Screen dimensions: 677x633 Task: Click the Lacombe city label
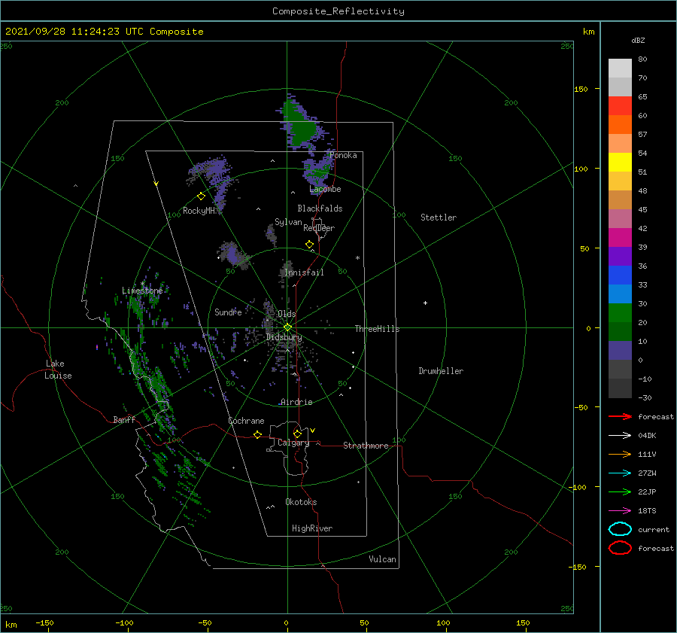click(325, 189)
